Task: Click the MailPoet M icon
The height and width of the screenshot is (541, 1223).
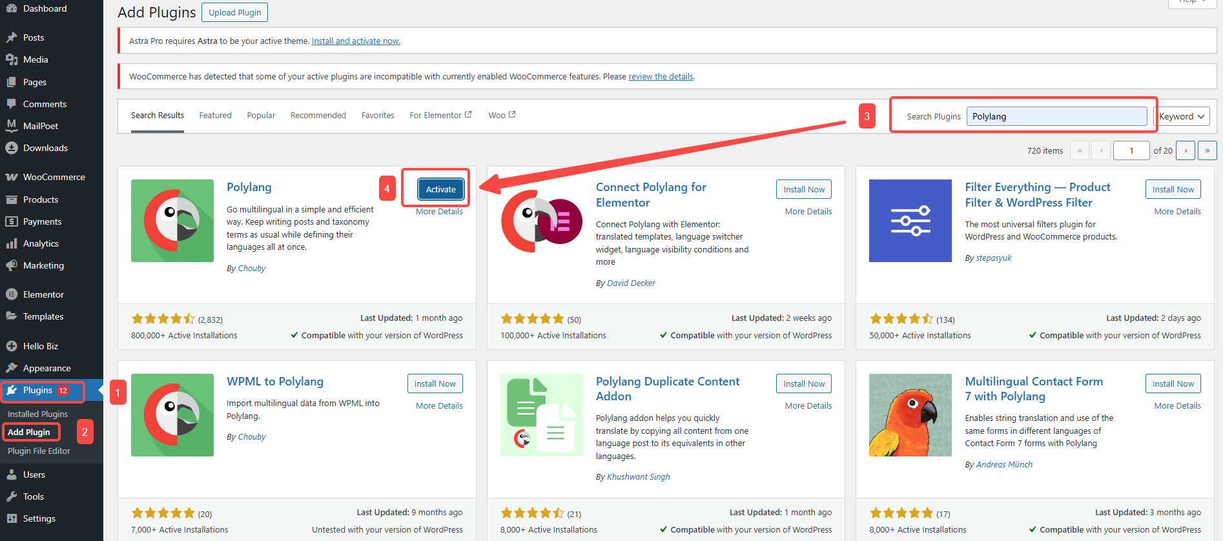Action: [x=12, y=126]
